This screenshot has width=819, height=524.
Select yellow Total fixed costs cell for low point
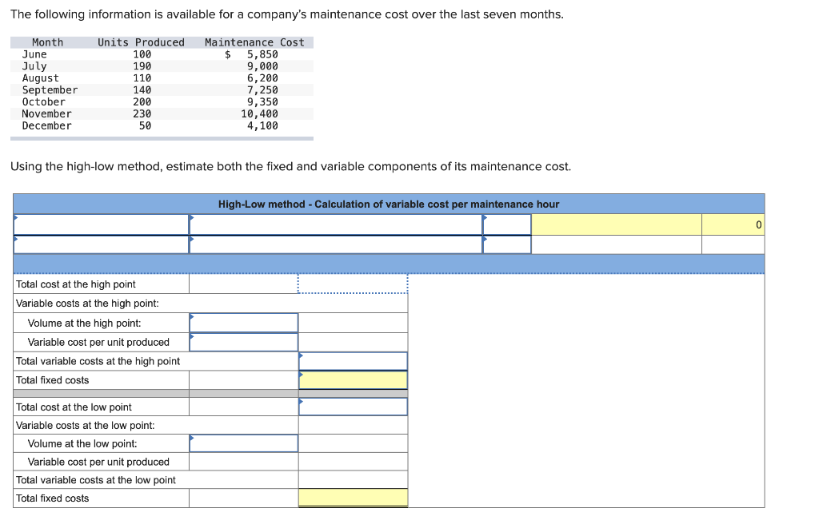point(353,498)
